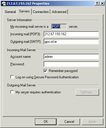This screenshot has width=106, height=128.
Task: Click the help question mark button
Action: point(97,3)
